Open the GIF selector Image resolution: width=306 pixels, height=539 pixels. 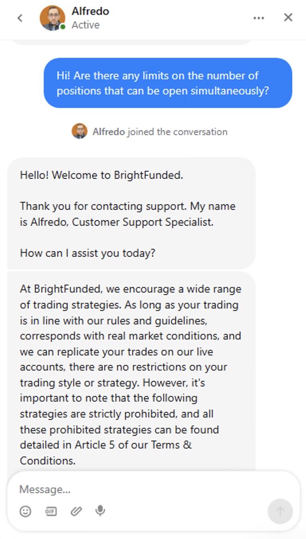pos(51,511)
